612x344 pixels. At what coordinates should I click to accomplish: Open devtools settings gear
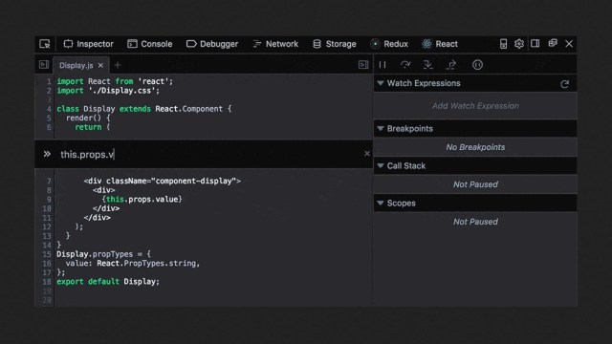[519, 44]
